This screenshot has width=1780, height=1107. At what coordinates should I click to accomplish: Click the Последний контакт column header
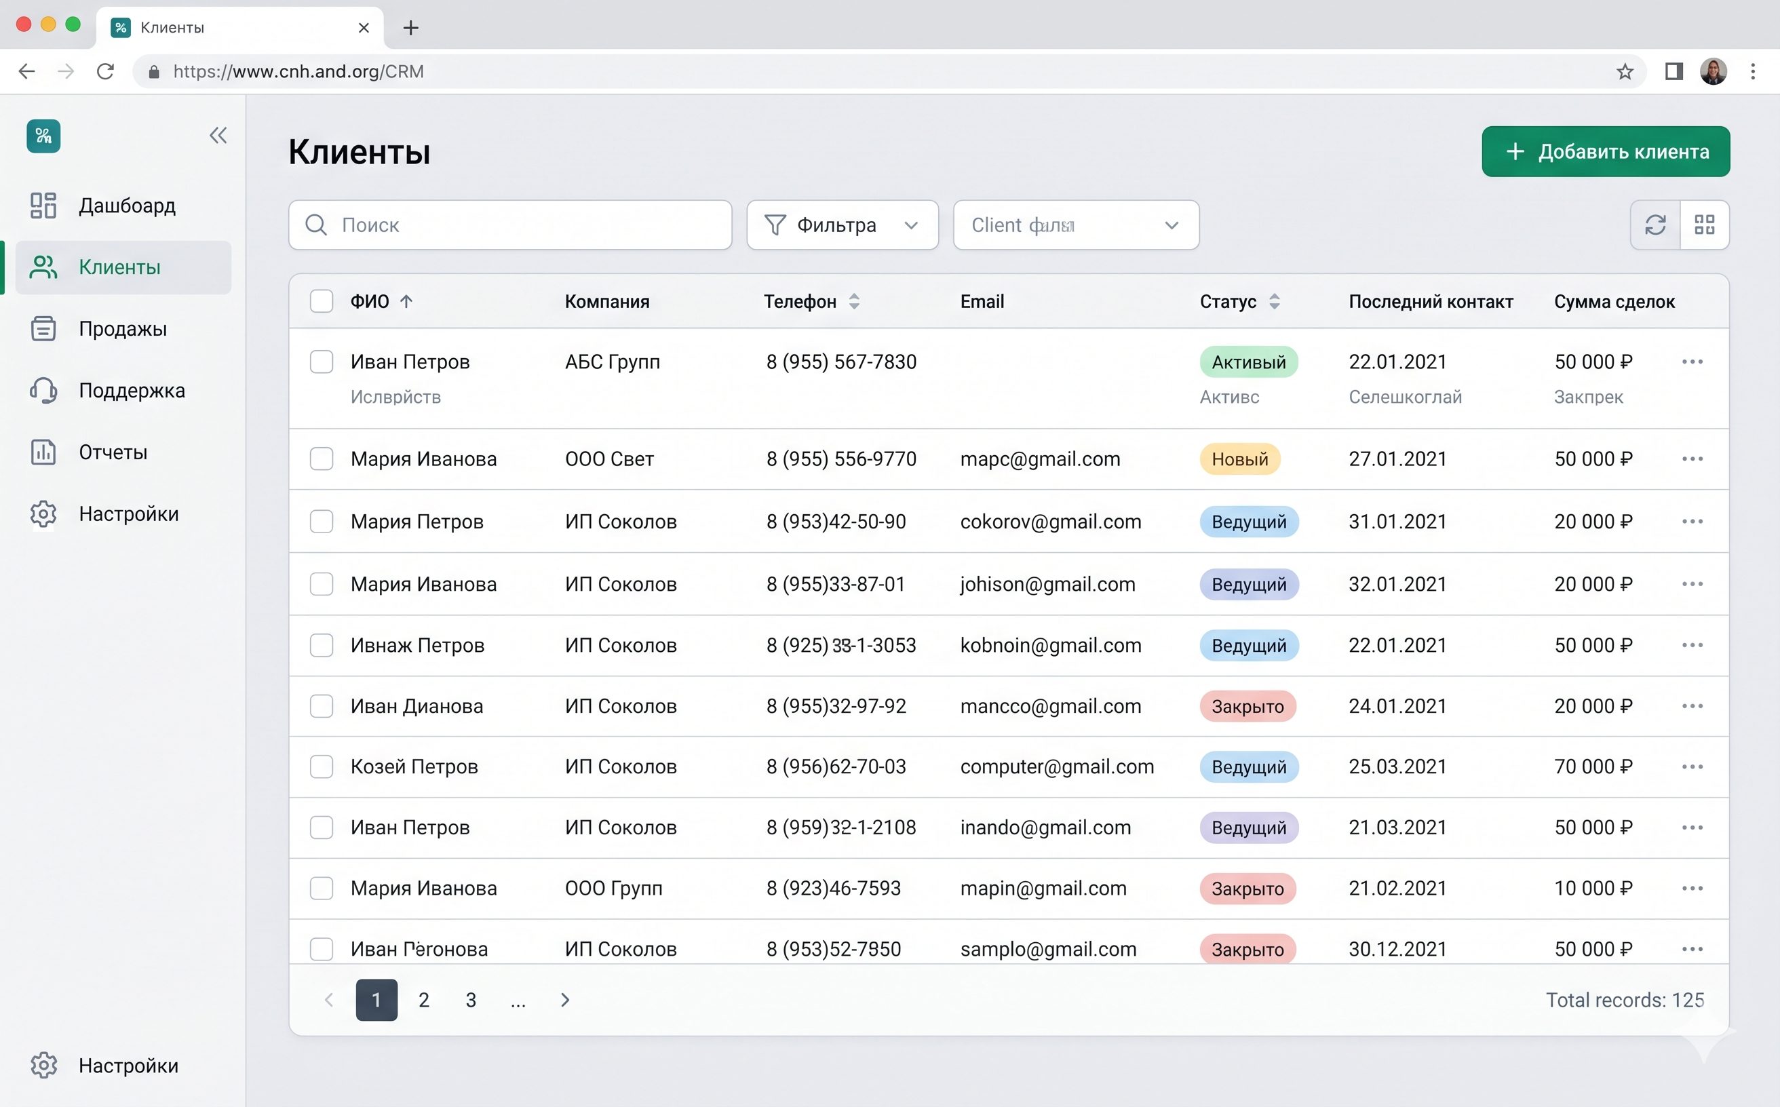tap(1431, 301)
